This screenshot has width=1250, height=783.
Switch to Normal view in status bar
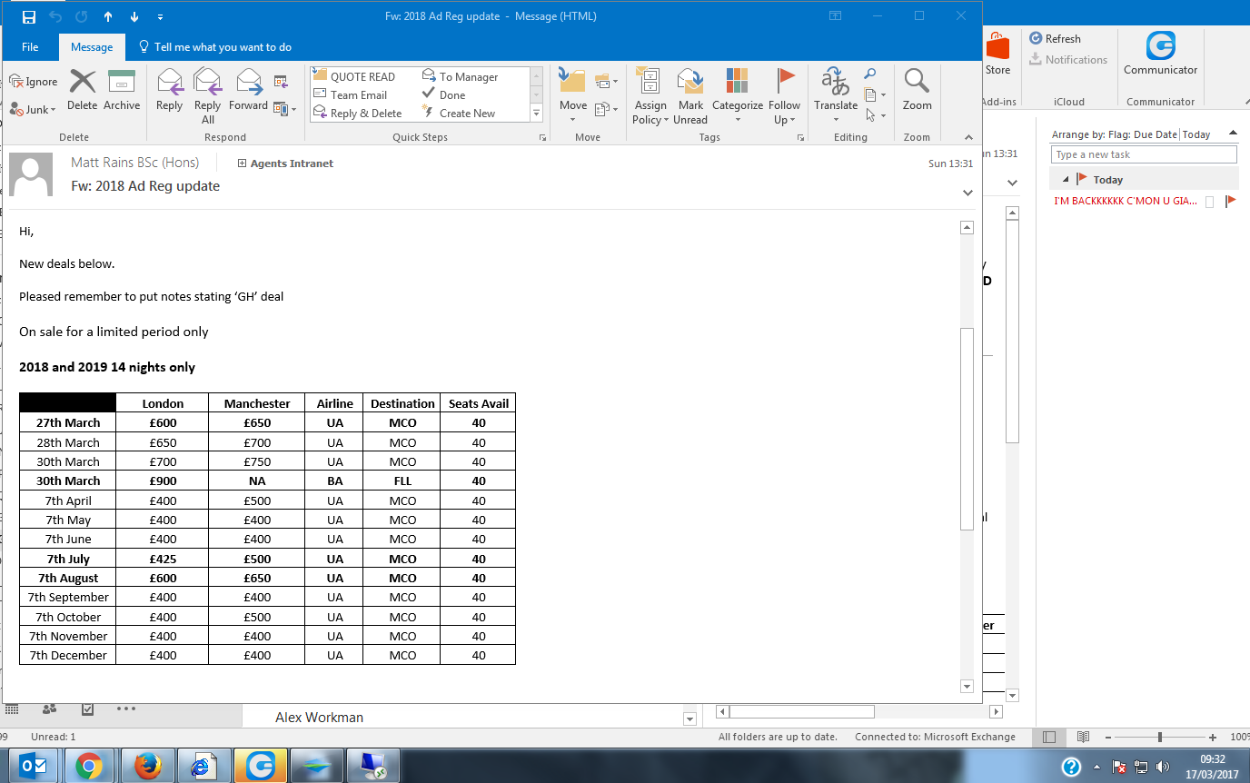[1050, 737]
